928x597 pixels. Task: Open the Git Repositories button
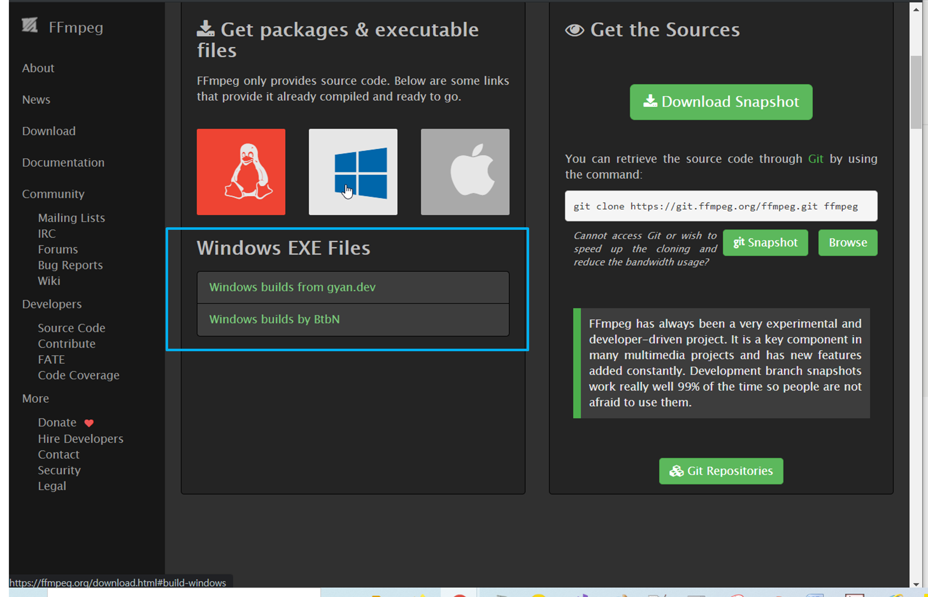pos(721,471)
